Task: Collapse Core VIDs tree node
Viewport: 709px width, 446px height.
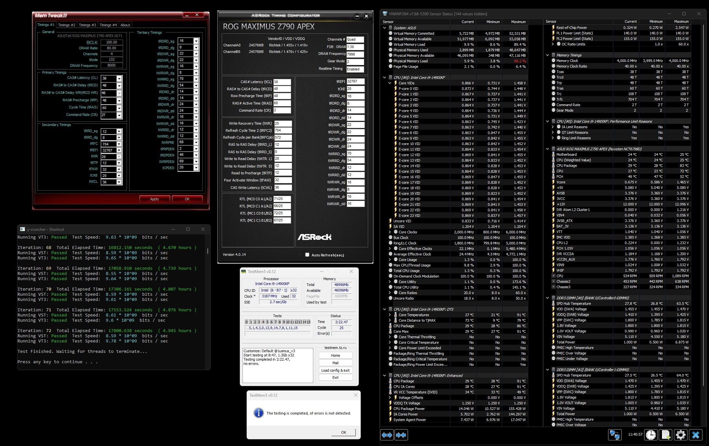Action: pos(390,83)
